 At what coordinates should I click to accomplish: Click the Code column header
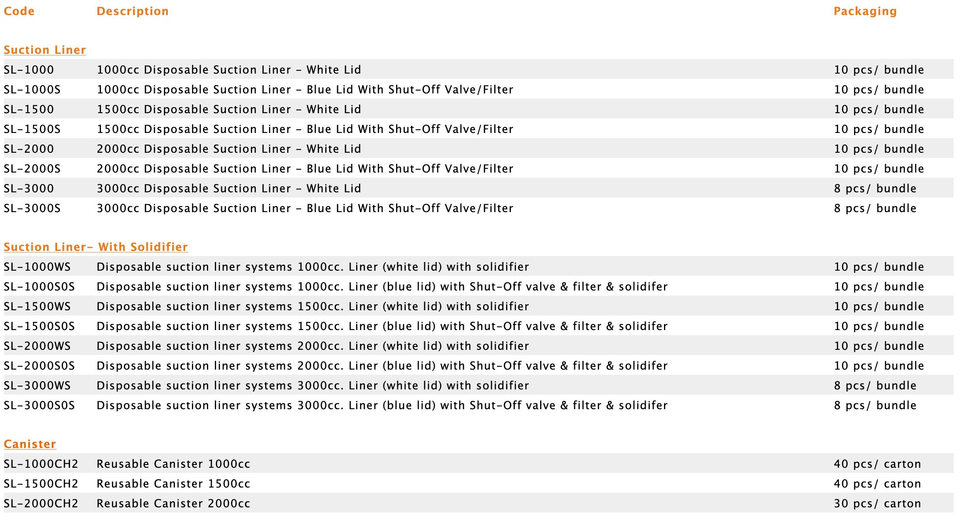click(x=19, y=11)
